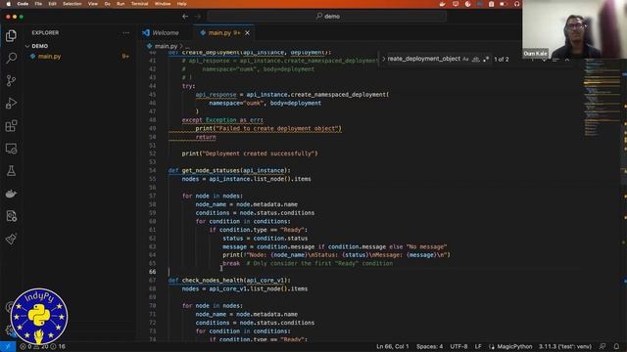This screenshot has height=352, width=627.
Task: Click the feedback icon in the status bar
Action: click(x=603, y=346)
